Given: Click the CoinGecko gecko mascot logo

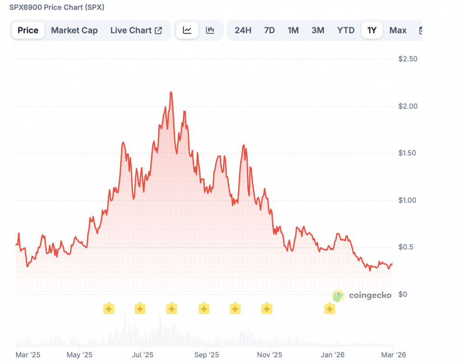Looking at the screenshot, I should (x=337, y=296).
